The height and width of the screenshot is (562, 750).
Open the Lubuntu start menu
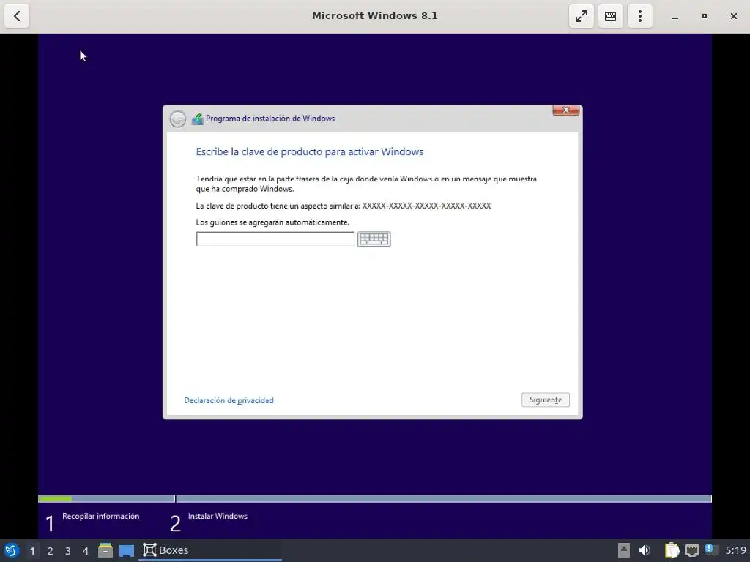12,550
